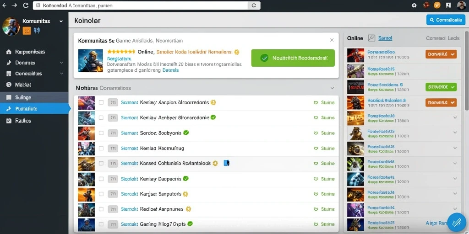The height and width of the screenshot is (234, 469).
Task: Click the green Nouhtirtiih Roodamdank button
Action: click(x=293, y=58)
